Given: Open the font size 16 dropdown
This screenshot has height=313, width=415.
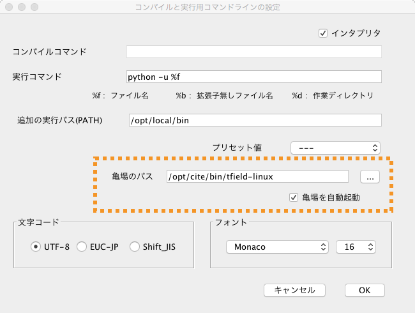Looking at the screenshot, I should [356, 247].
